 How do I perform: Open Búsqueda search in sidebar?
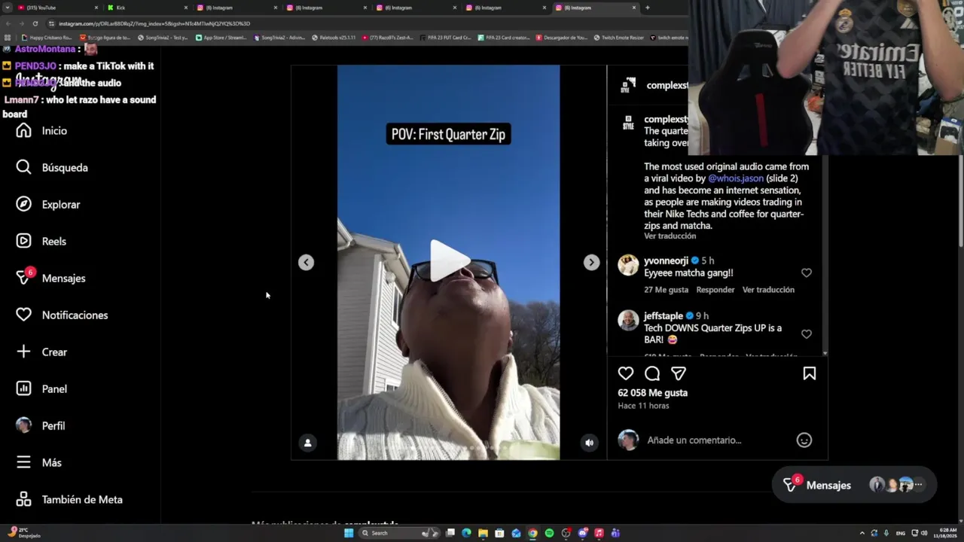[52, 168]
